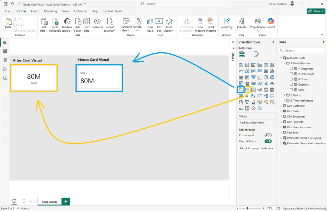Click the Transform data icon
Image resolution: width=327 pixels, height=211 pixels.
coord(126,22)
